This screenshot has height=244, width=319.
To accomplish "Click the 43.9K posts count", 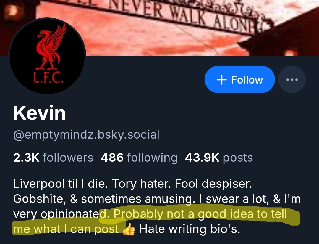I will tap(219, 158).
